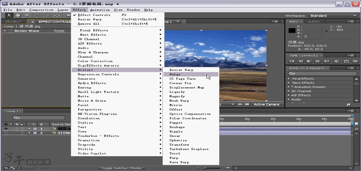Select the Rotation tool in toolbar
Image resolution: width=361 pixels, height=171 pixels.
tap(40, 15)
